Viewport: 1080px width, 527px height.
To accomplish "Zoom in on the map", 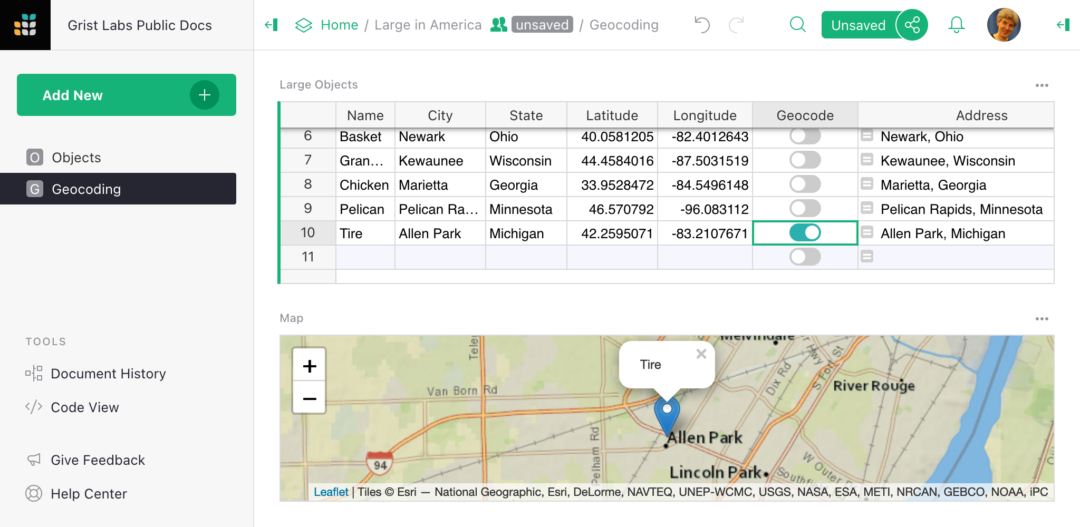I will pos(310,365).
